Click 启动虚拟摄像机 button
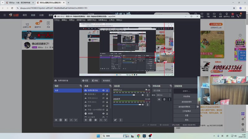 click(x=184, y=107)
